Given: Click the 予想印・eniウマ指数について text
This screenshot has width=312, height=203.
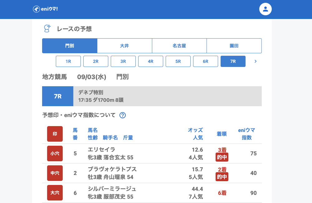Looking at the screenshot, I should [79, 115].
